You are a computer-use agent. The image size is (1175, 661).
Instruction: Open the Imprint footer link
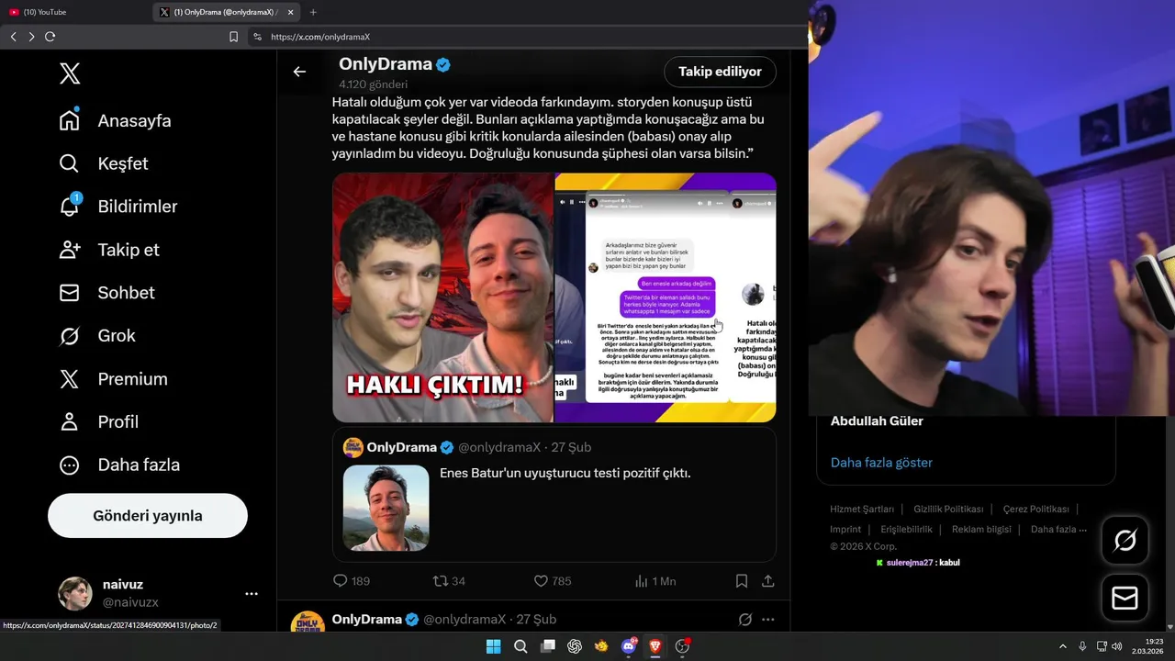(845, 529)
